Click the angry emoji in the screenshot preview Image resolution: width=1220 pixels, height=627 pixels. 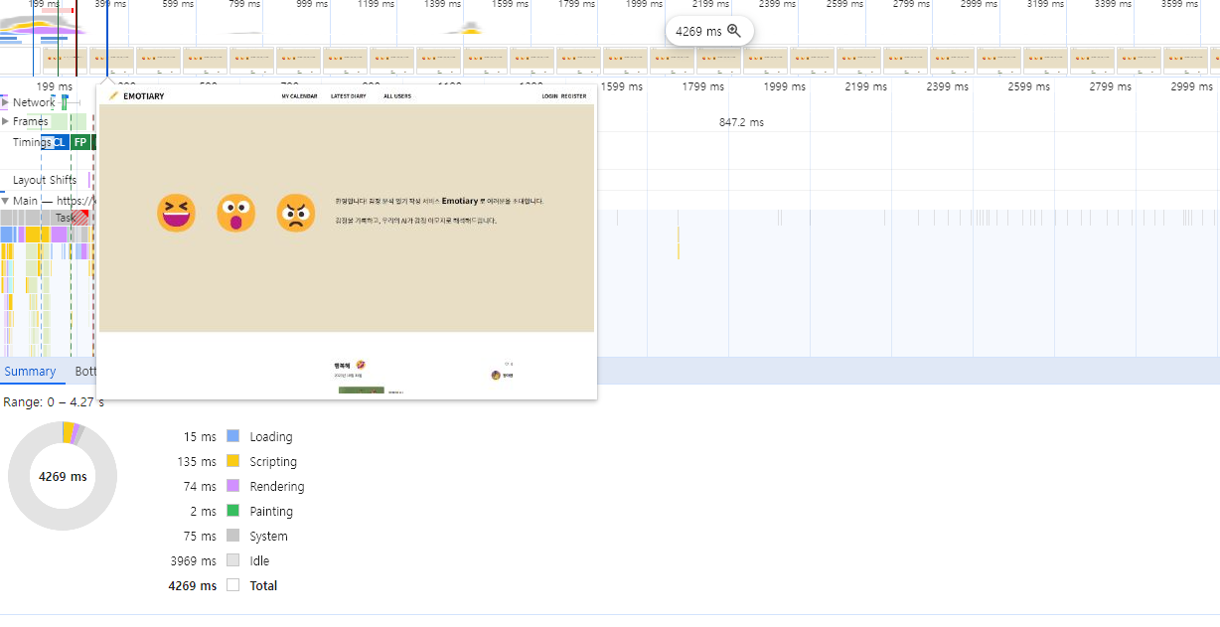pyautogui.click(x=296, y=213)
